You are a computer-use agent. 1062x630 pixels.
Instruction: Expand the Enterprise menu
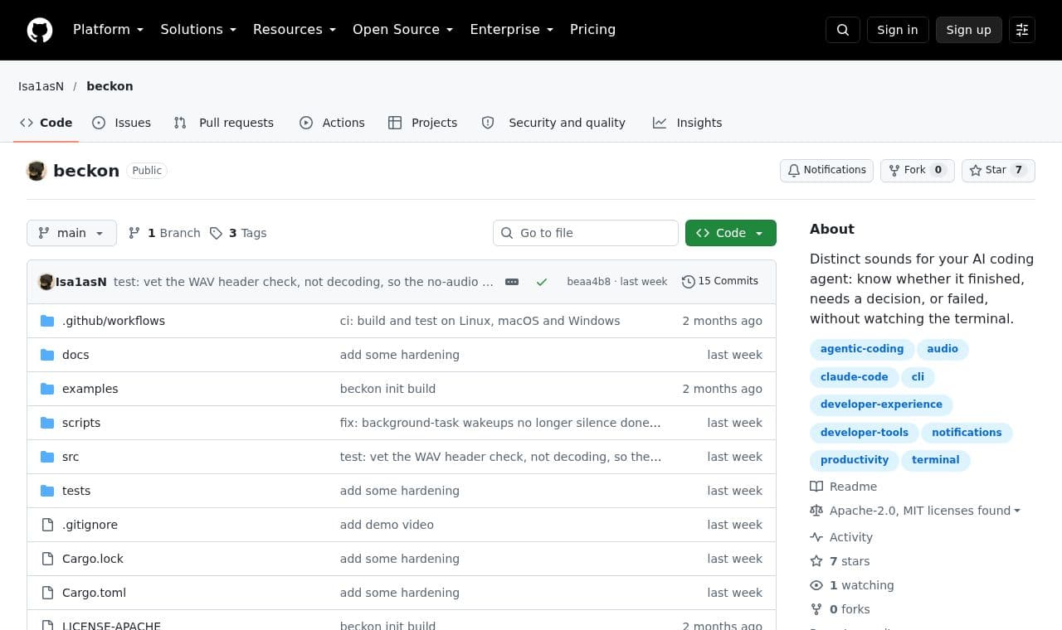(512, 30)
